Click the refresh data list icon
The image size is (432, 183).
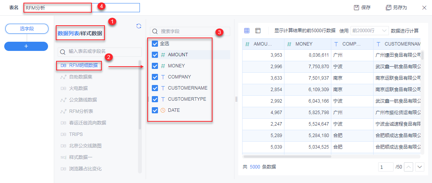tap(139, 26)
